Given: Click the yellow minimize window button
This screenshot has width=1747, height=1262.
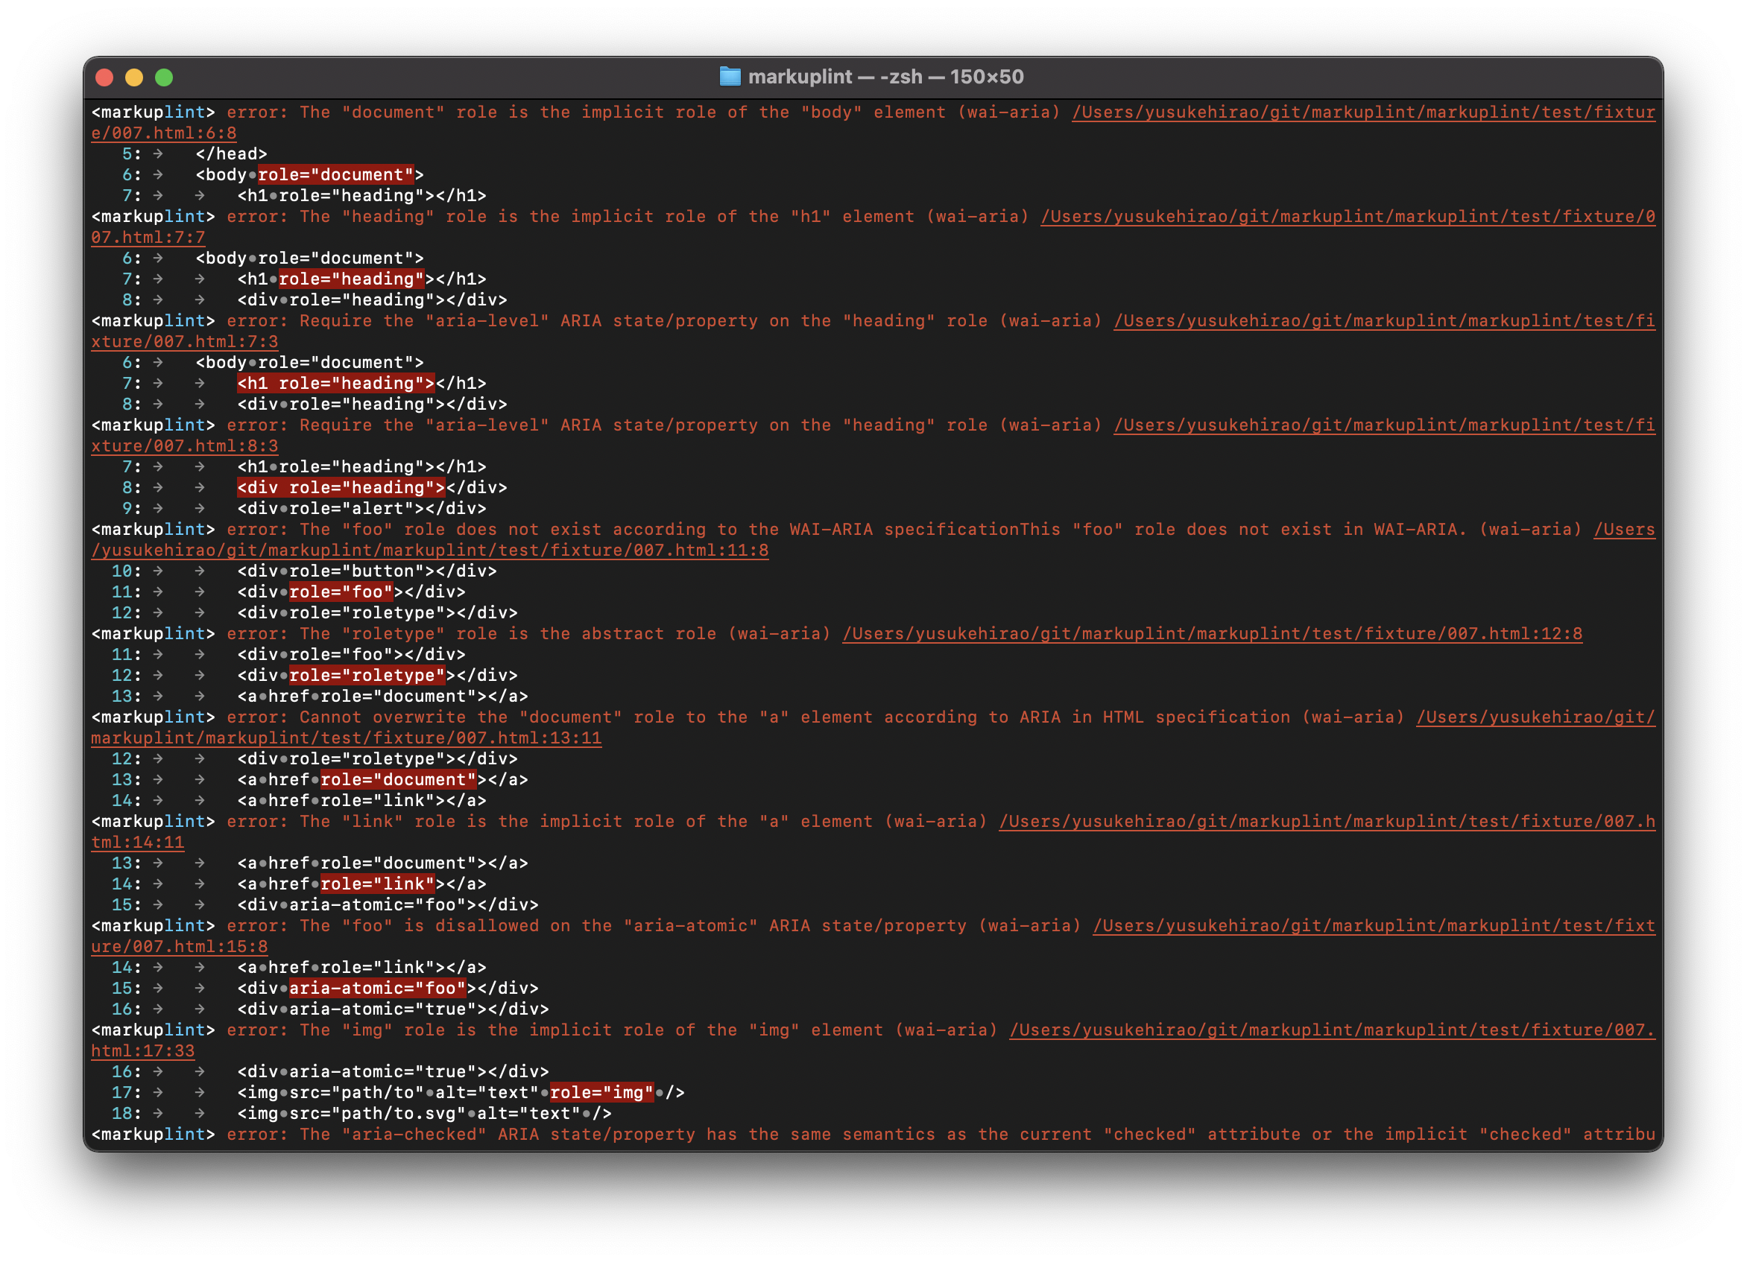Looking at the screenshot, I should pos(134,77).
